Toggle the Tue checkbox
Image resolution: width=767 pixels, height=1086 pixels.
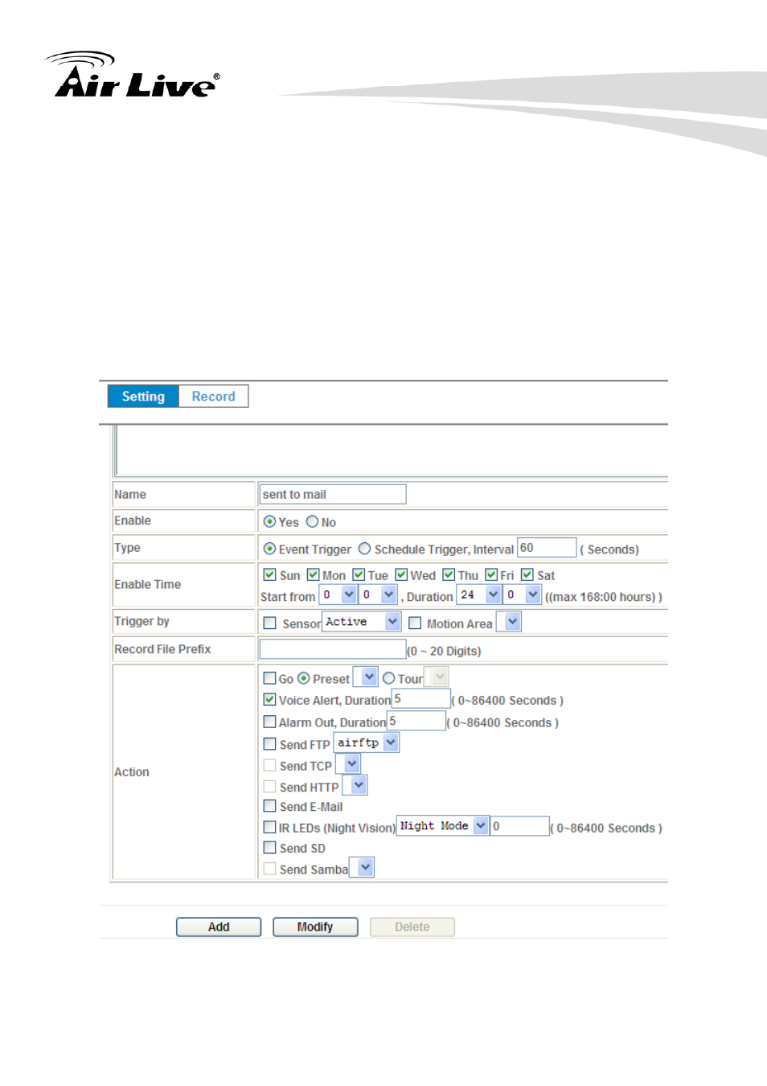359,574
